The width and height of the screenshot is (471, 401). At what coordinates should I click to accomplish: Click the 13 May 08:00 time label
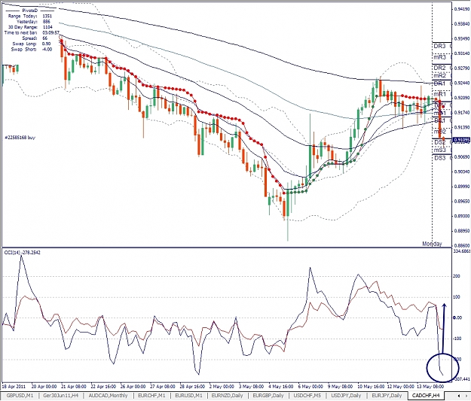click(x=430, y=386)
